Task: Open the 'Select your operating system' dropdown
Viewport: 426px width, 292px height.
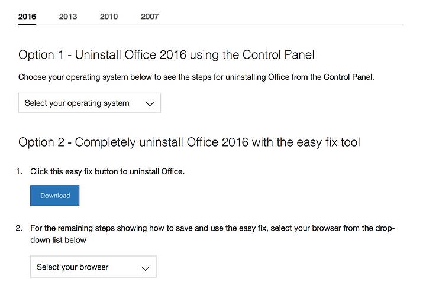Action: pos(89,103)
